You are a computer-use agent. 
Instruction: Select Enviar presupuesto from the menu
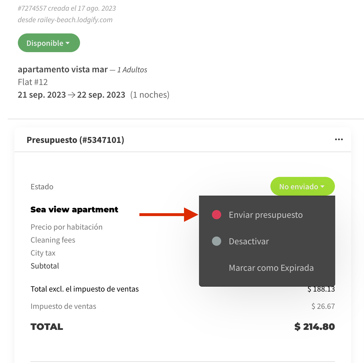pos(266,215)
